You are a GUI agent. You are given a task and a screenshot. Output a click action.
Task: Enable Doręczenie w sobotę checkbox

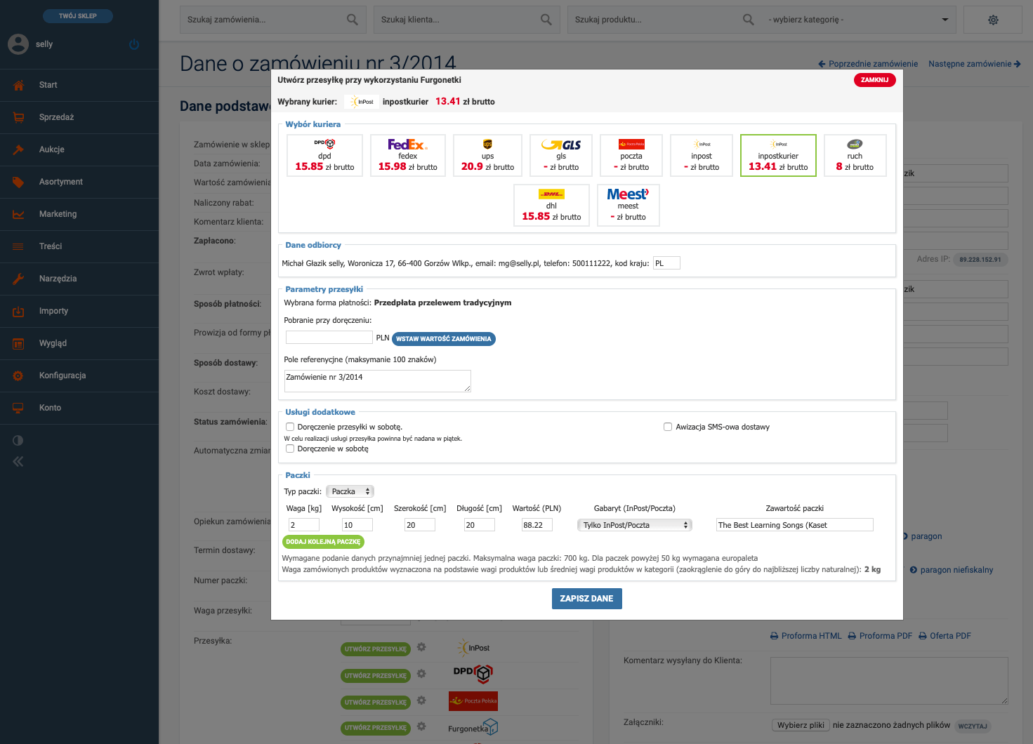(290, 449)
